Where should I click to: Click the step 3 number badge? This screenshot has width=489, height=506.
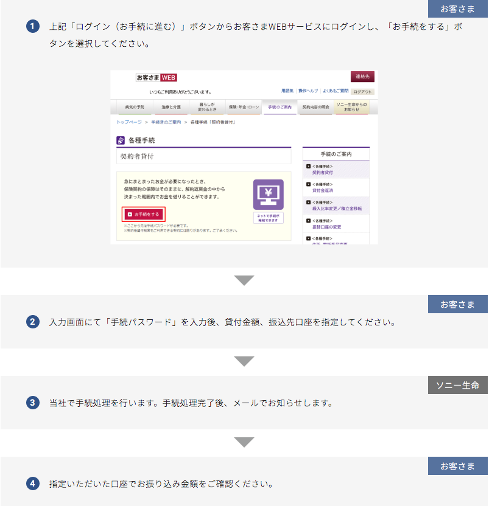click(x=33, y=403)
